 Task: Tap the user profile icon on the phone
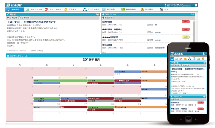(204, 54)
